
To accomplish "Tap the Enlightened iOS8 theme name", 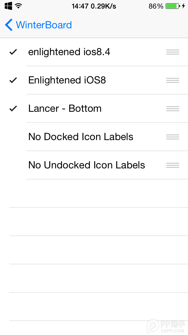I will coord(67,80).
